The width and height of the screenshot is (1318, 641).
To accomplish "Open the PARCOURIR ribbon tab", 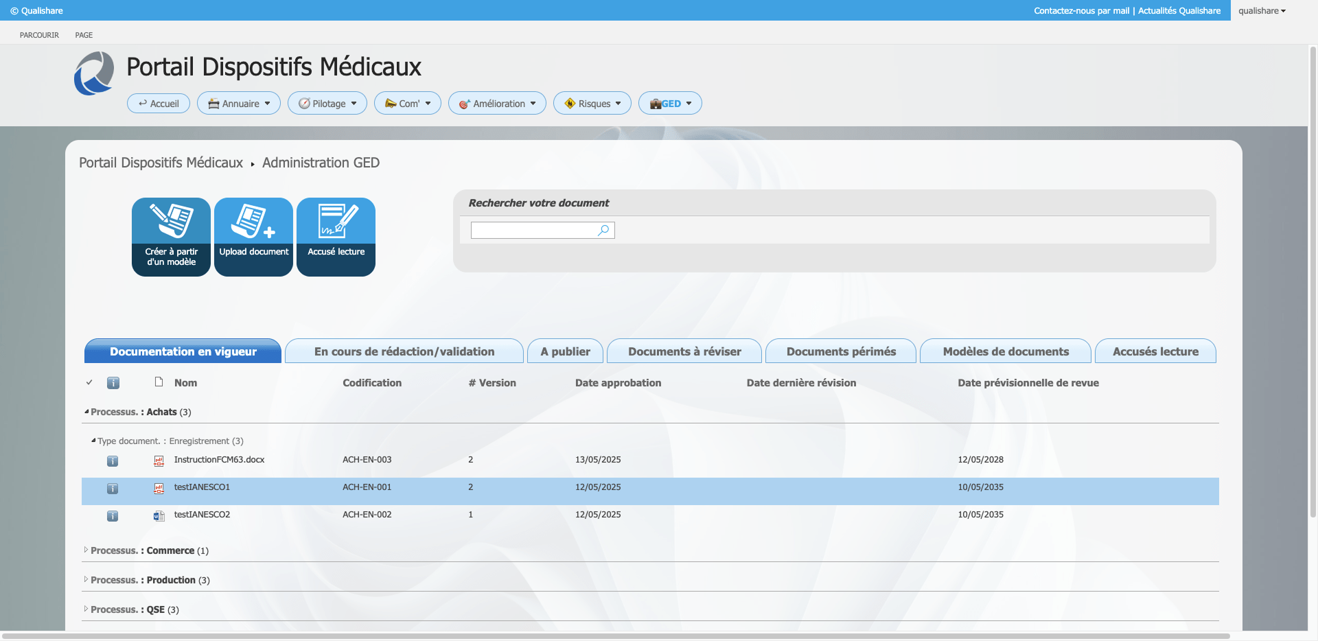I will pyautogui.click(x=39, y=35).
